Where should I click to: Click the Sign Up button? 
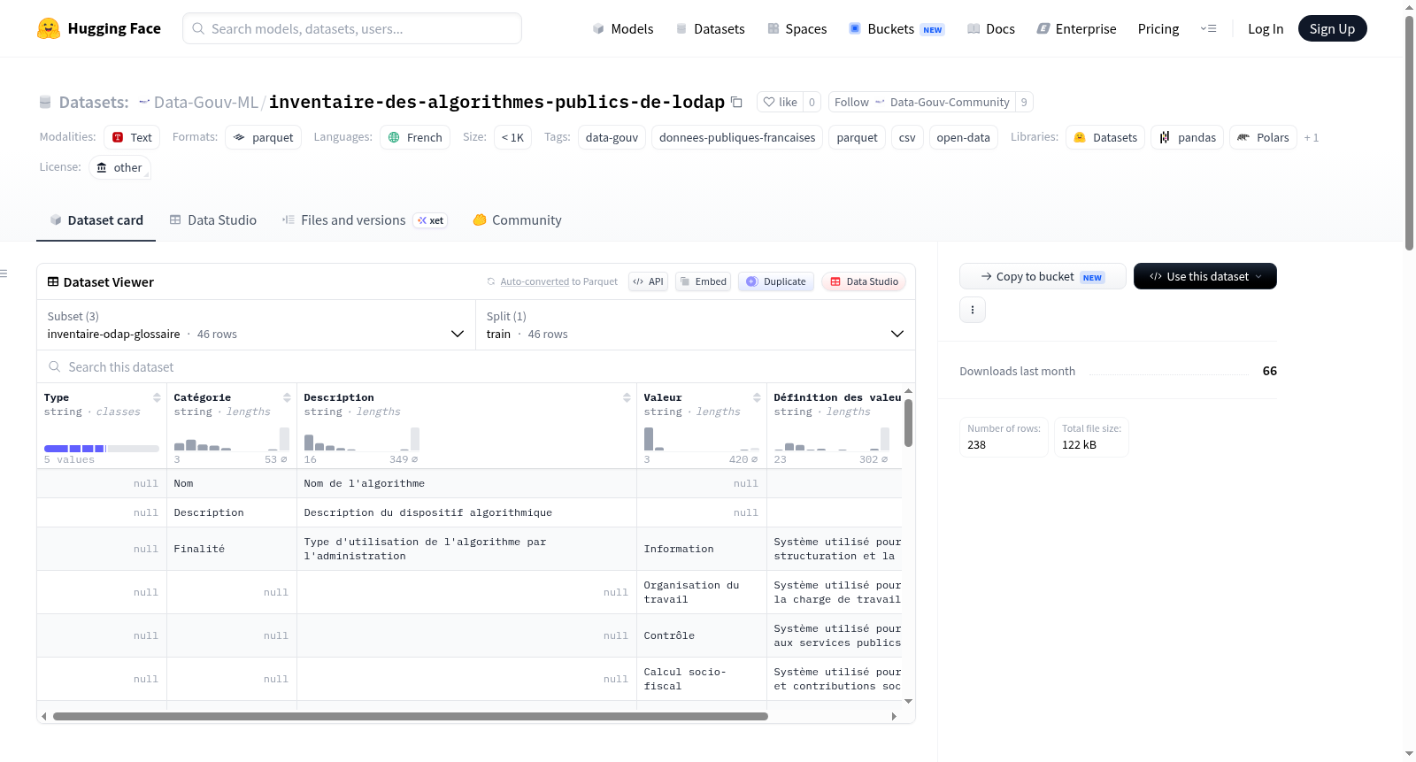pyautogui.click(x=1332, y=28)
